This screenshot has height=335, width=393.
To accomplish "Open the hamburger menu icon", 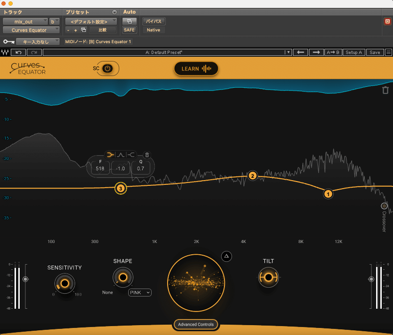I will point(388,53).
